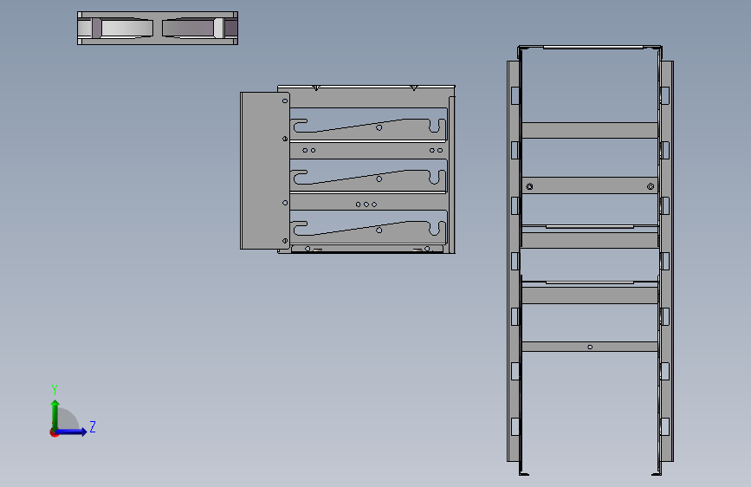Select the gray side panel of the middle bracket

click(264, 171)
